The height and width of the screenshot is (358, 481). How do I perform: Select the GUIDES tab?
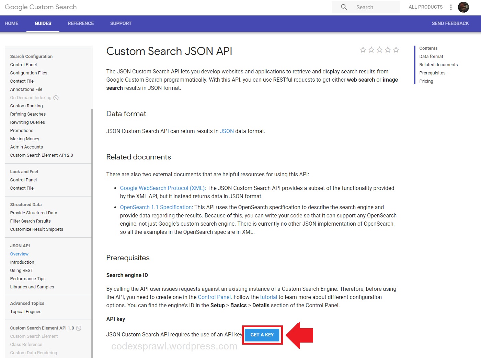pyautogui.click(x=43, y=23)
